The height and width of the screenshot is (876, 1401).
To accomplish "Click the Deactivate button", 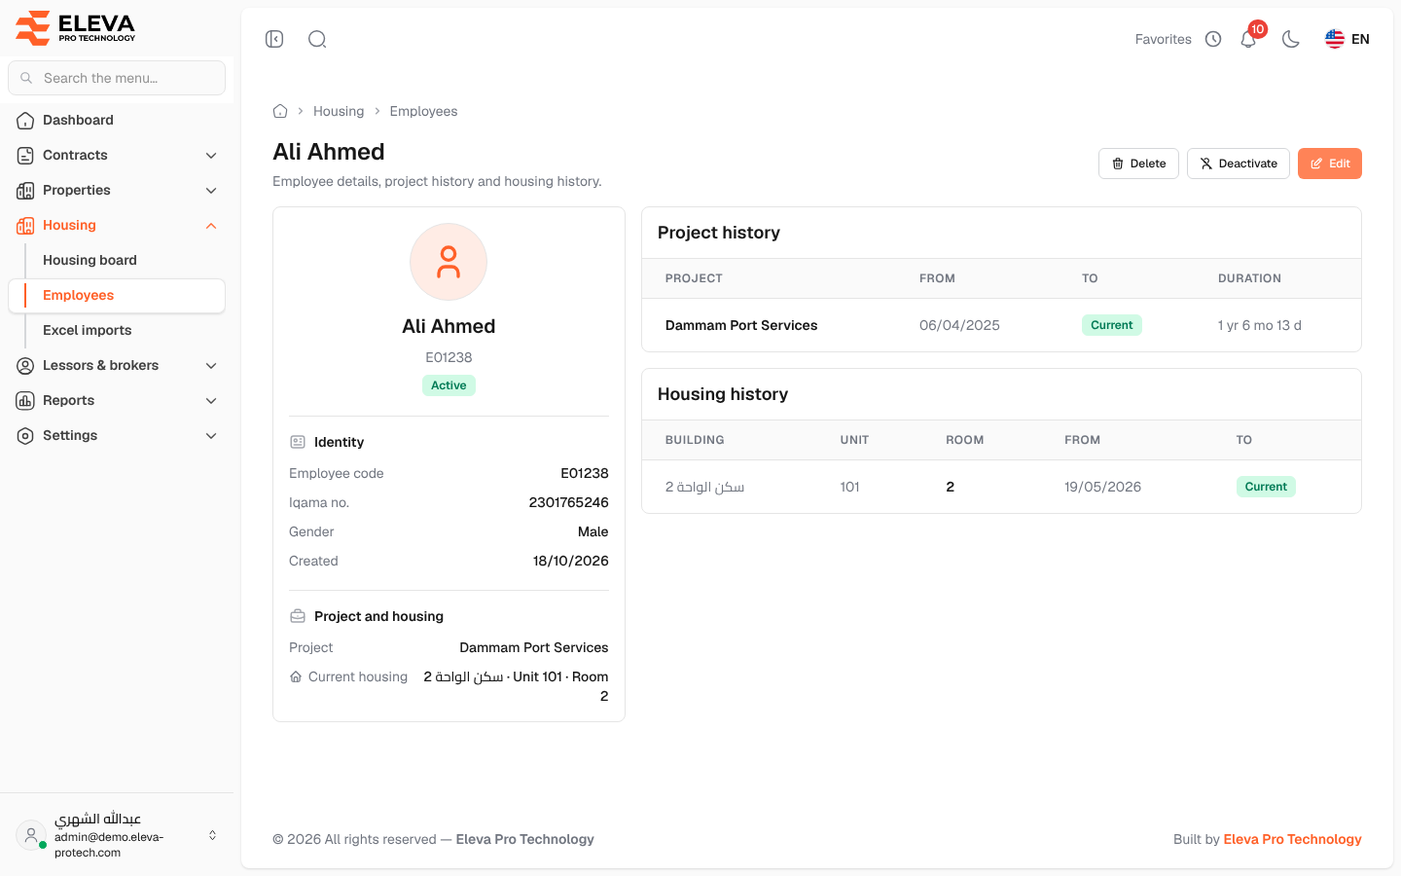I will tap(1239, 164).
